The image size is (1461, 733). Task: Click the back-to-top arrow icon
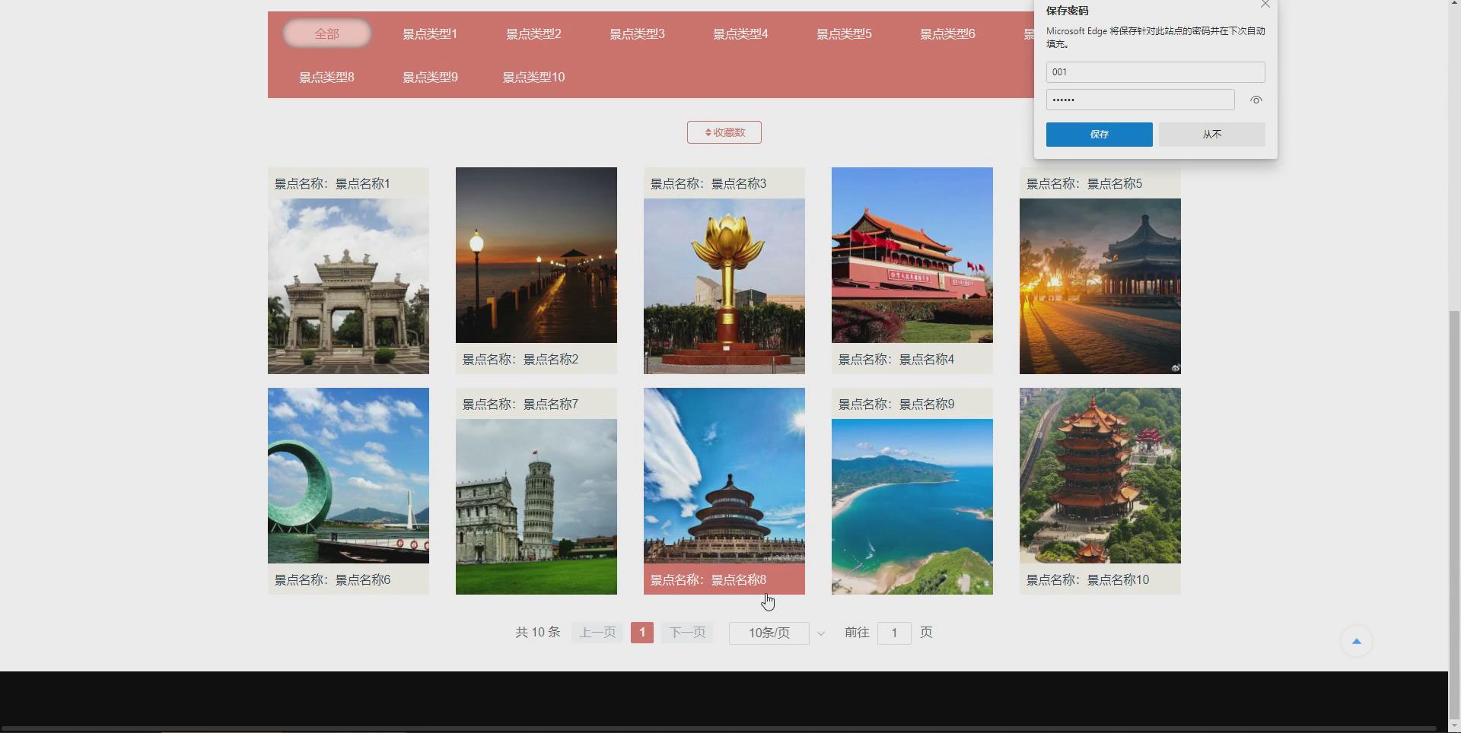pyautogui.click(x=1357, y=641)
